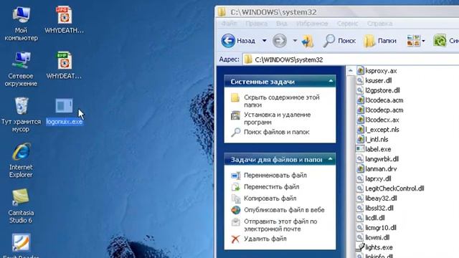The image size is (459, 258).
Task: Click Удалить файл task link
Action: (265, 239)
